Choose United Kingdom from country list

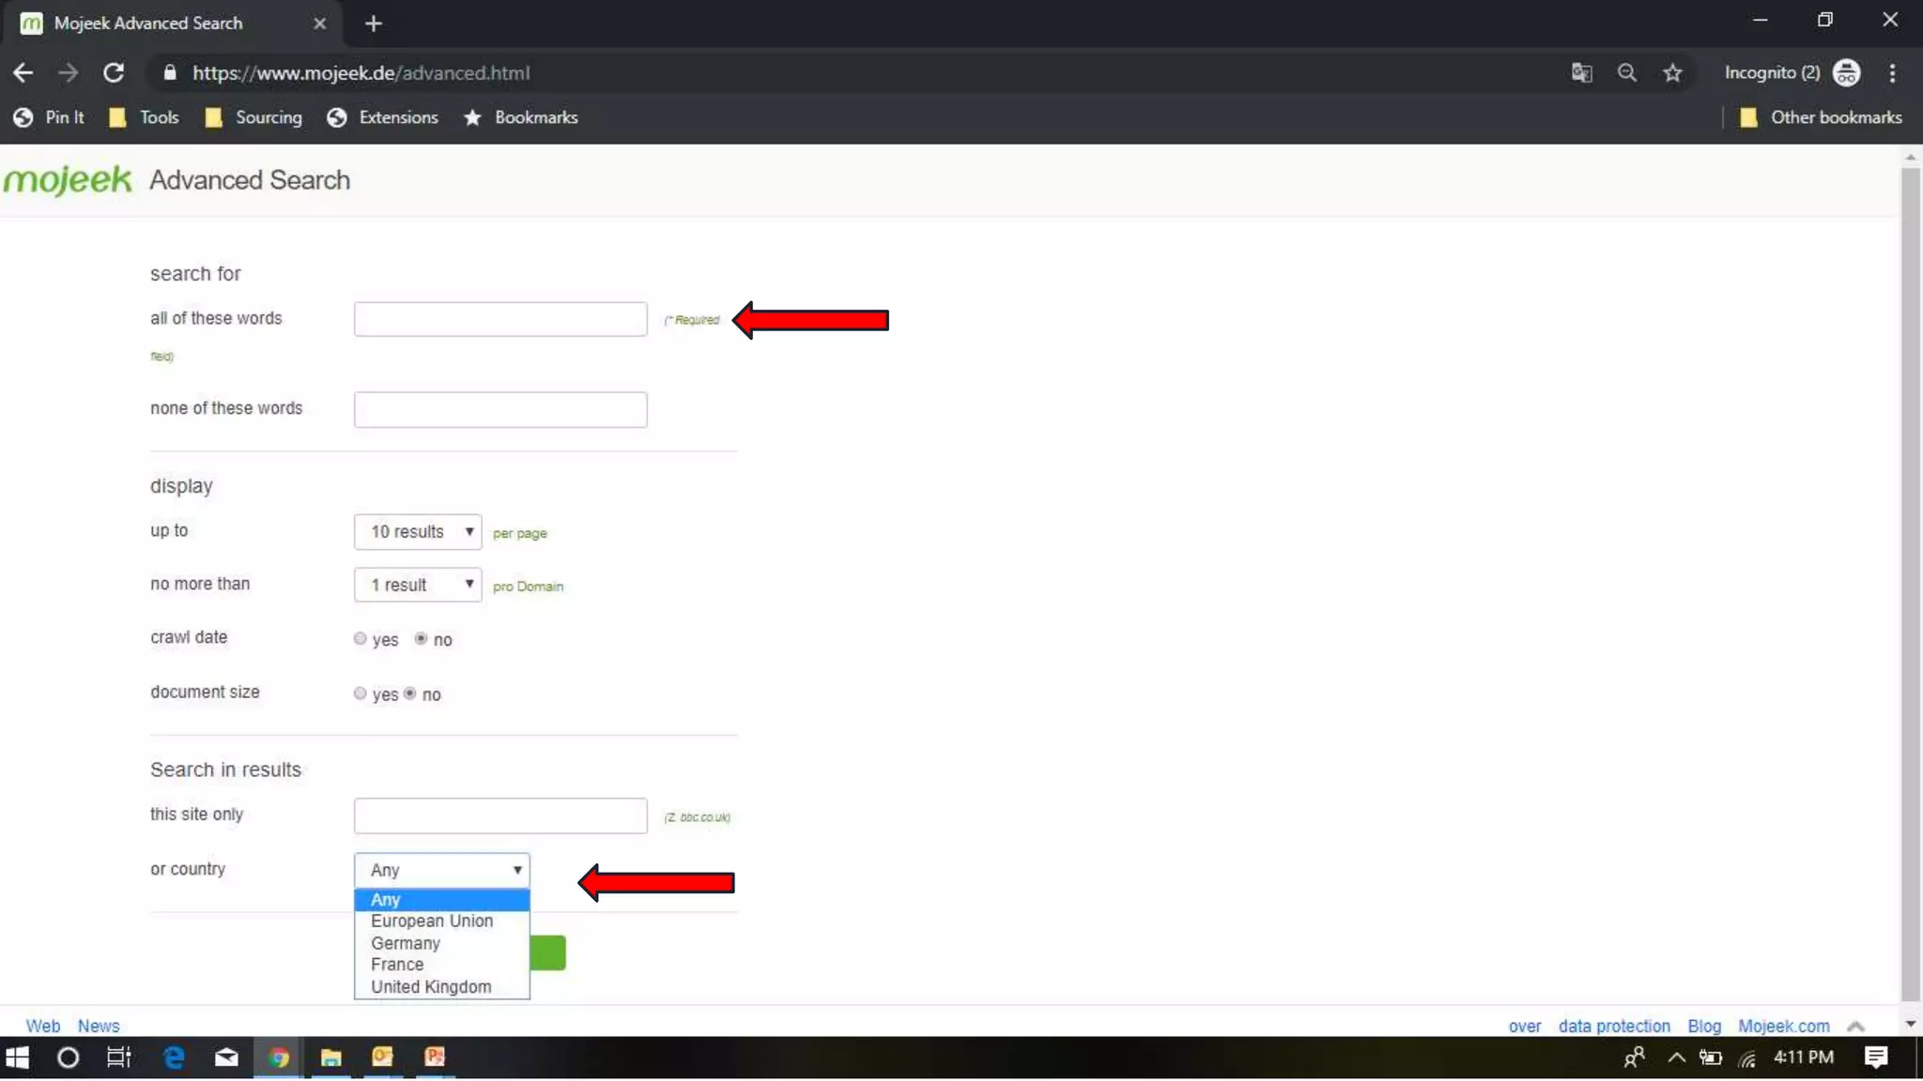click(x=431, y=987)
